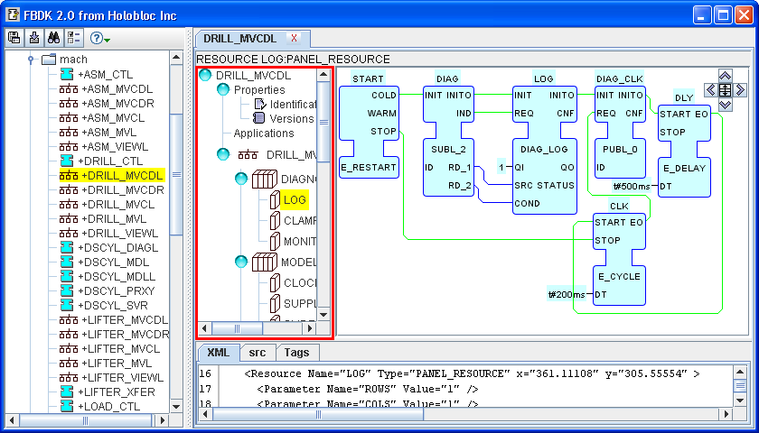
Task: Pan diagram down with navigation arrow
Action: point(725,105)
